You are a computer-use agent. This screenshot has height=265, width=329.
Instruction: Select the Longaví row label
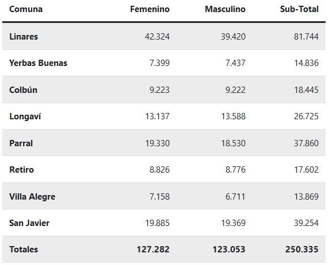tap(25, 116)
